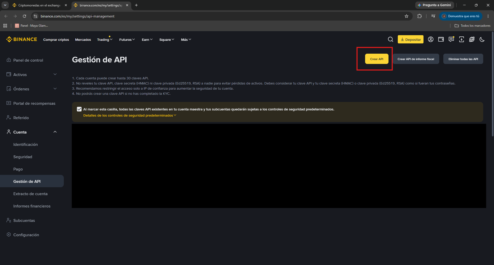This screenshot has height=265, width=494.
Task: Open a new browser tab
Action: click(x=136, y=5)
